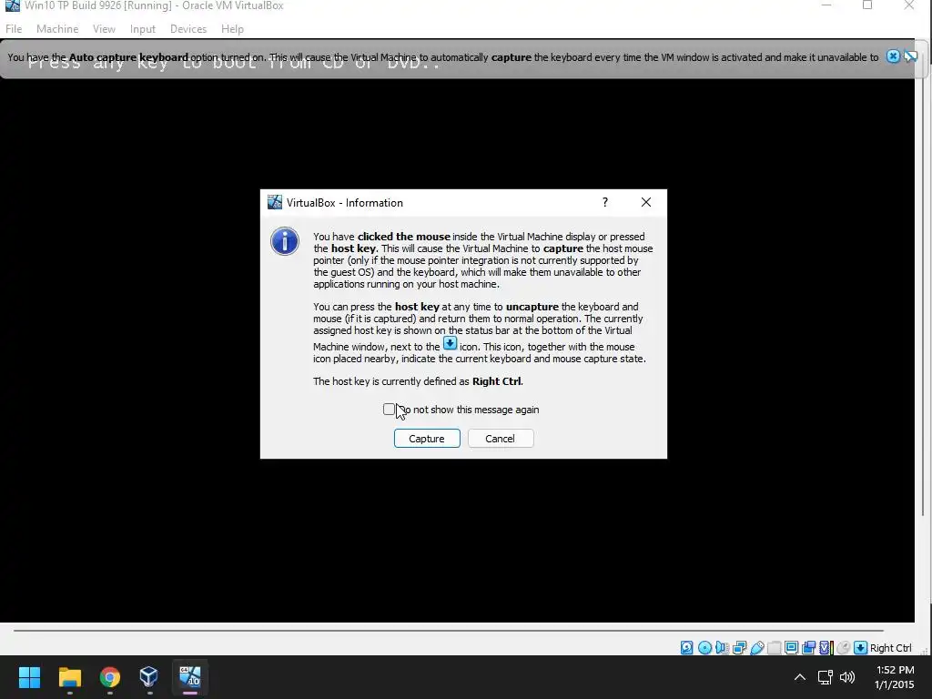
Task: Open Google Chrome from taskbar
Action: click(110, 677)
